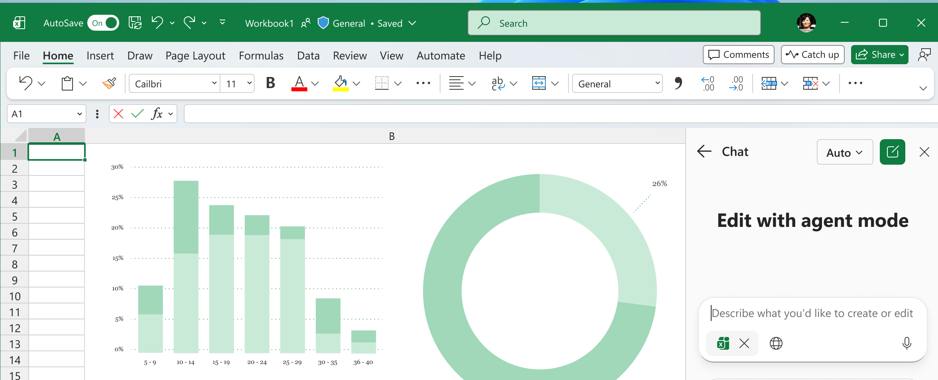Screen dimensions: 938x380
Task: Click the .00 arrow-right .0 decimal icon
Action: [x=736, y=83]
